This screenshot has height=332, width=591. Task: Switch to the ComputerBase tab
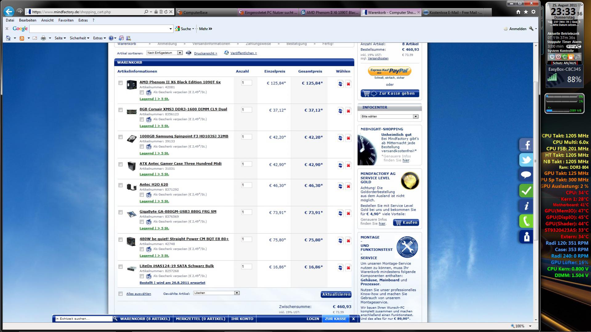pyautogui.click(x=206, y=12)
